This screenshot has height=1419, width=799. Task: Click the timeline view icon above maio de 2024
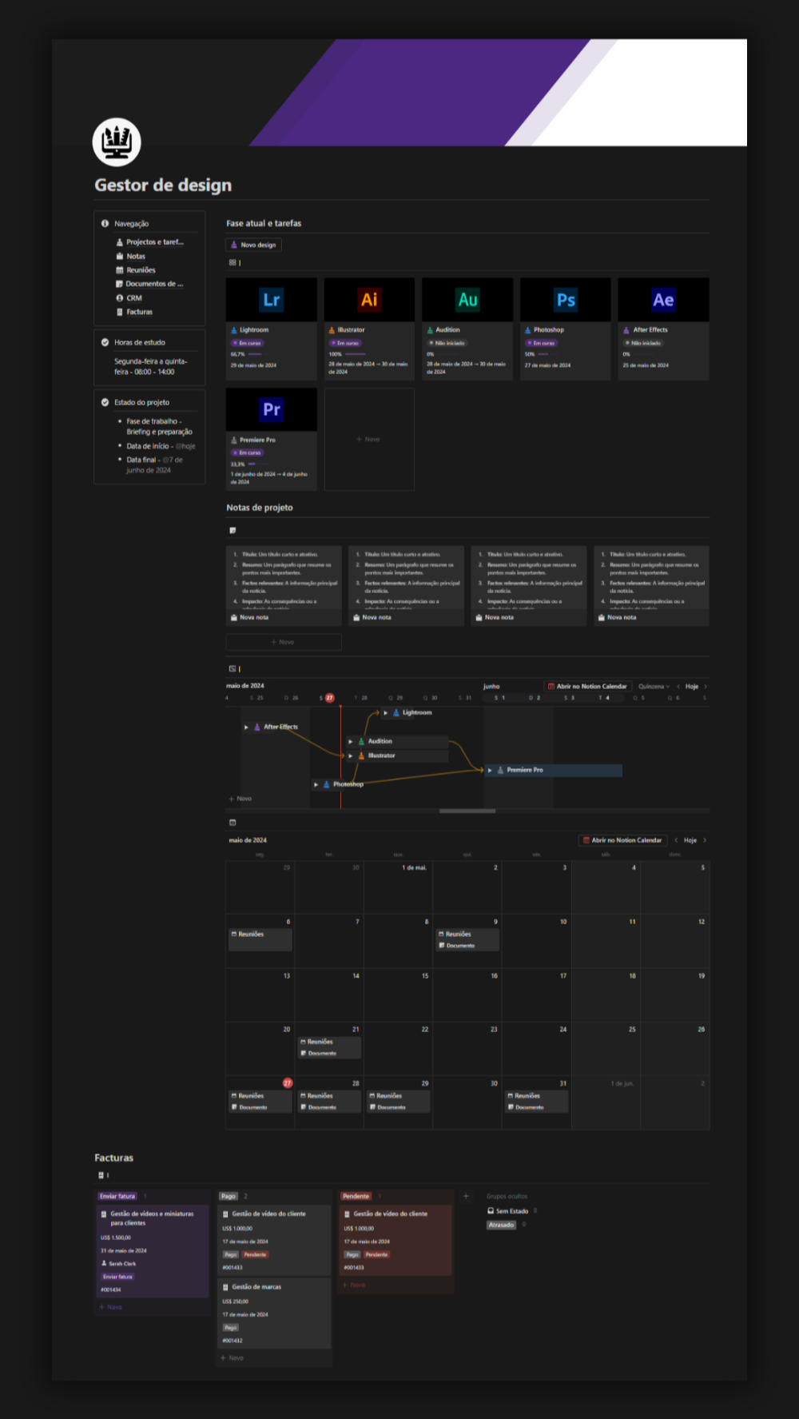coord(233,668)
